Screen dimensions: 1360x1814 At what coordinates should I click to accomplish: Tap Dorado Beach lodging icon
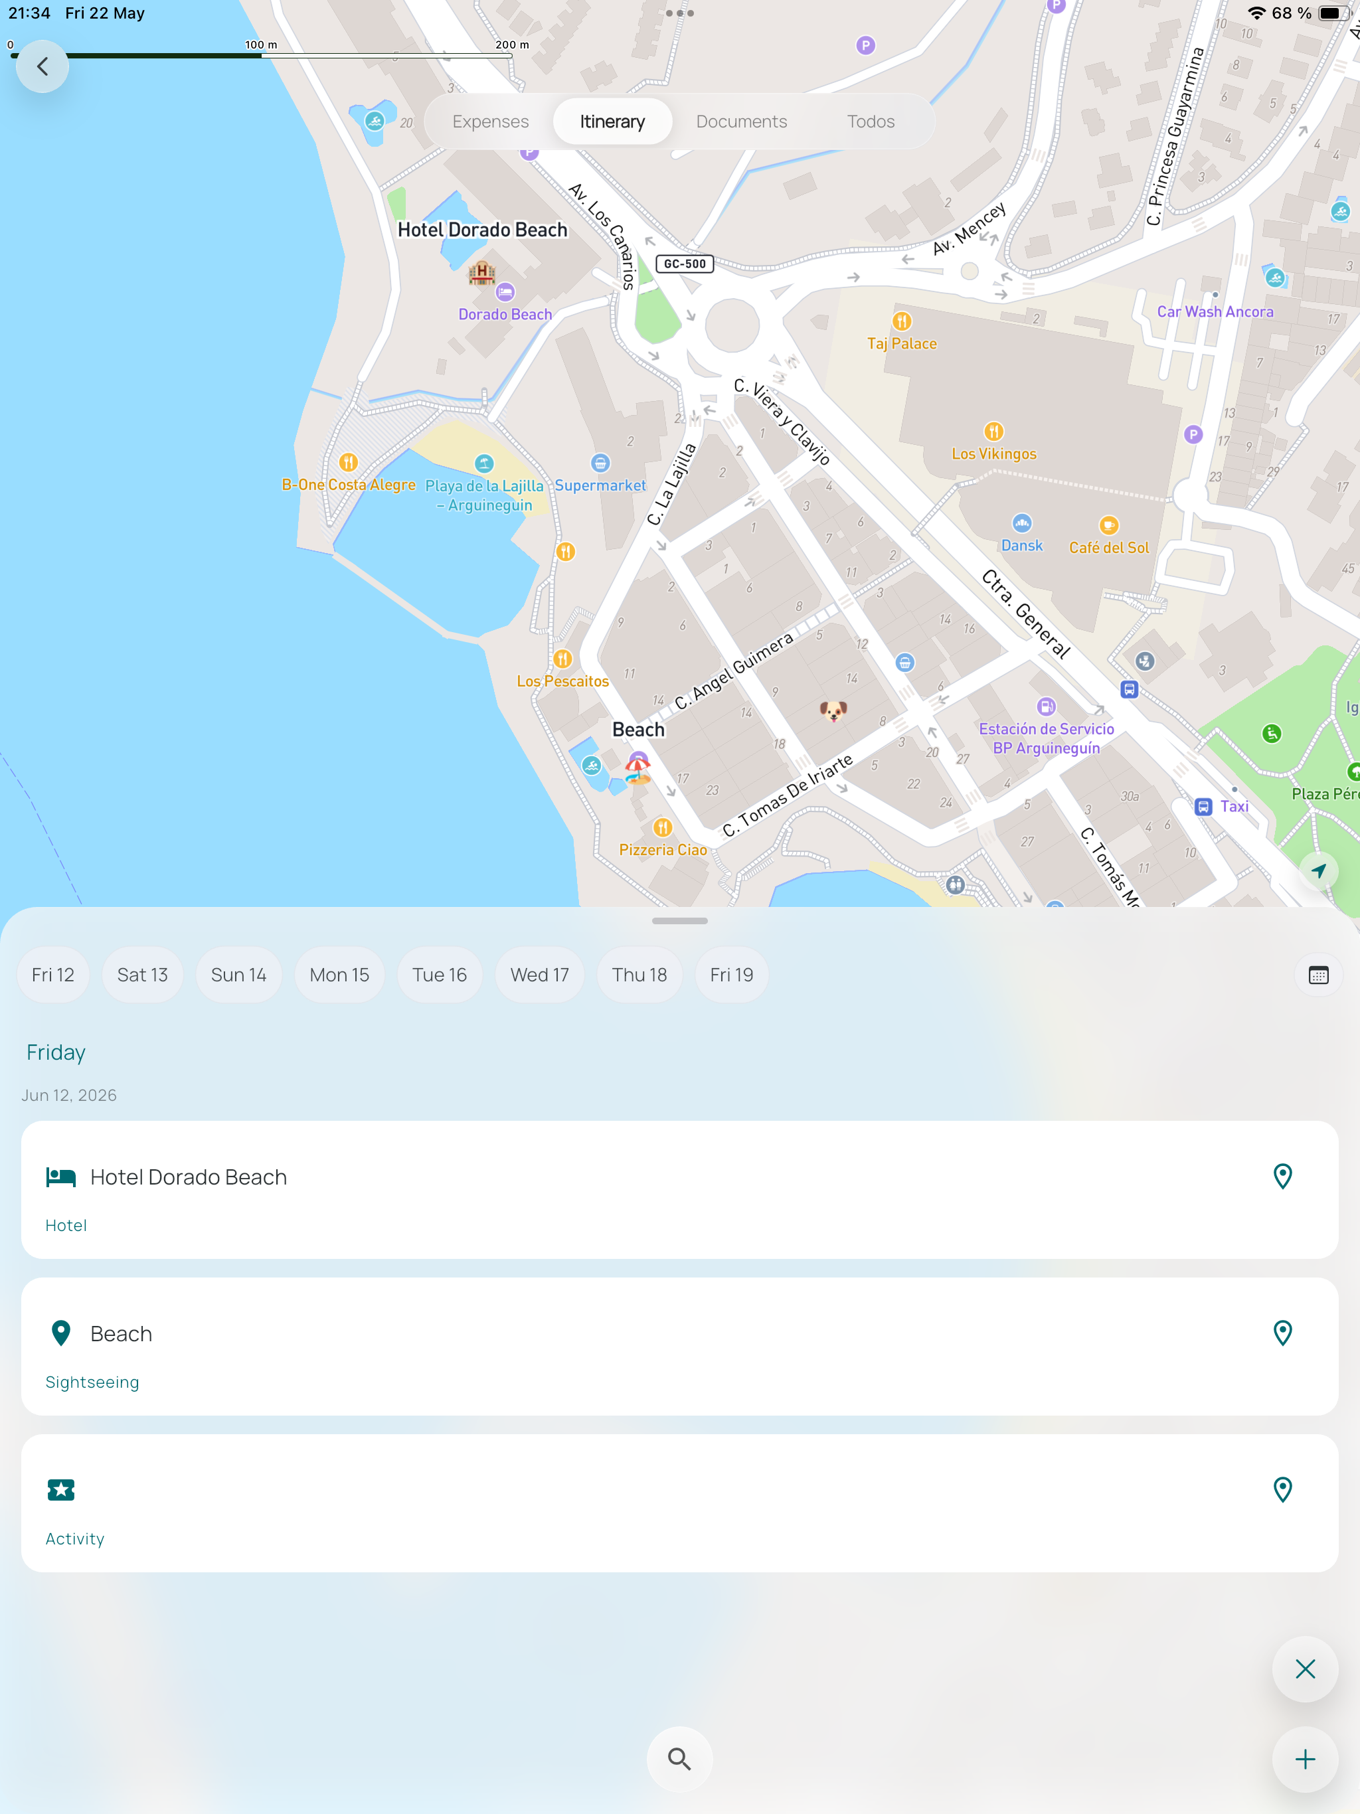pyautogui.click(x=505, y=292)
